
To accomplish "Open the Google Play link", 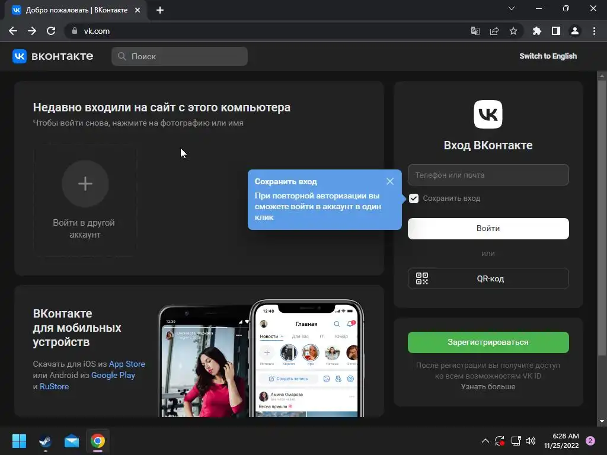I will tap(113, 375).
